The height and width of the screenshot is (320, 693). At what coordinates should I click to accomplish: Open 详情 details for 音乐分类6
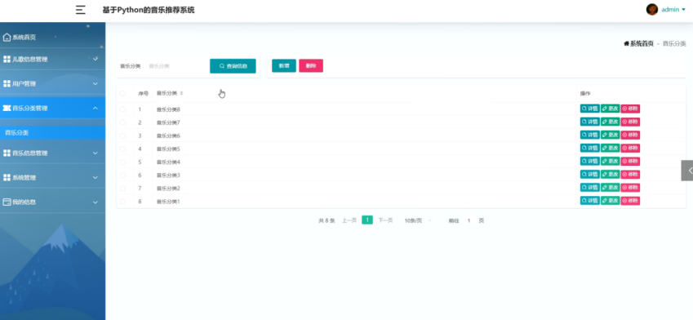tap(589, 135)
